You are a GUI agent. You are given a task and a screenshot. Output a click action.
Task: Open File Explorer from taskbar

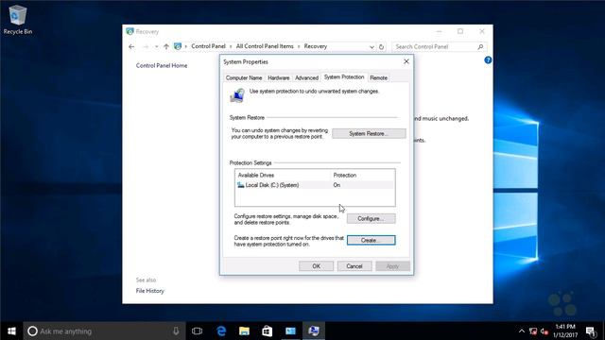[244, 331]
